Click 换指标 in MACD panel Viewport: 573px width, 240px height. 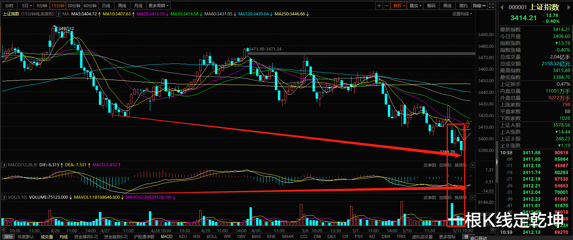[x=461, y=165]
